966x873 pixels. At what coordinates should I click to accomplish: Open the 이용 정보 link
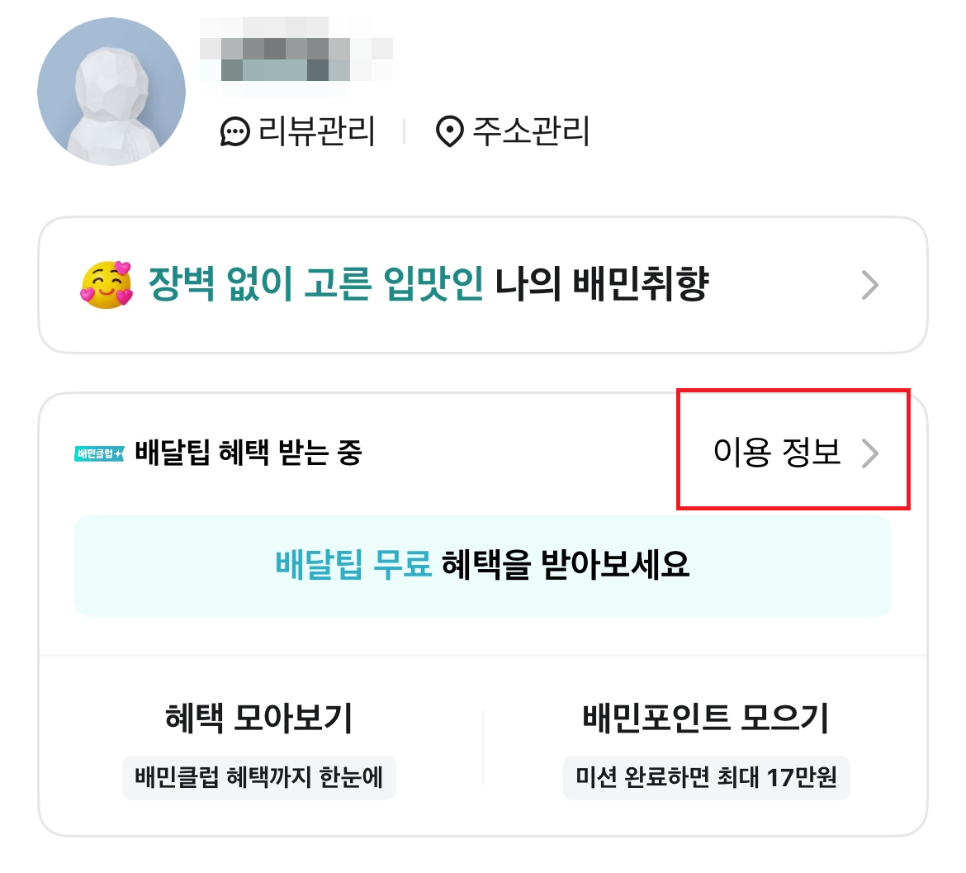776,453
